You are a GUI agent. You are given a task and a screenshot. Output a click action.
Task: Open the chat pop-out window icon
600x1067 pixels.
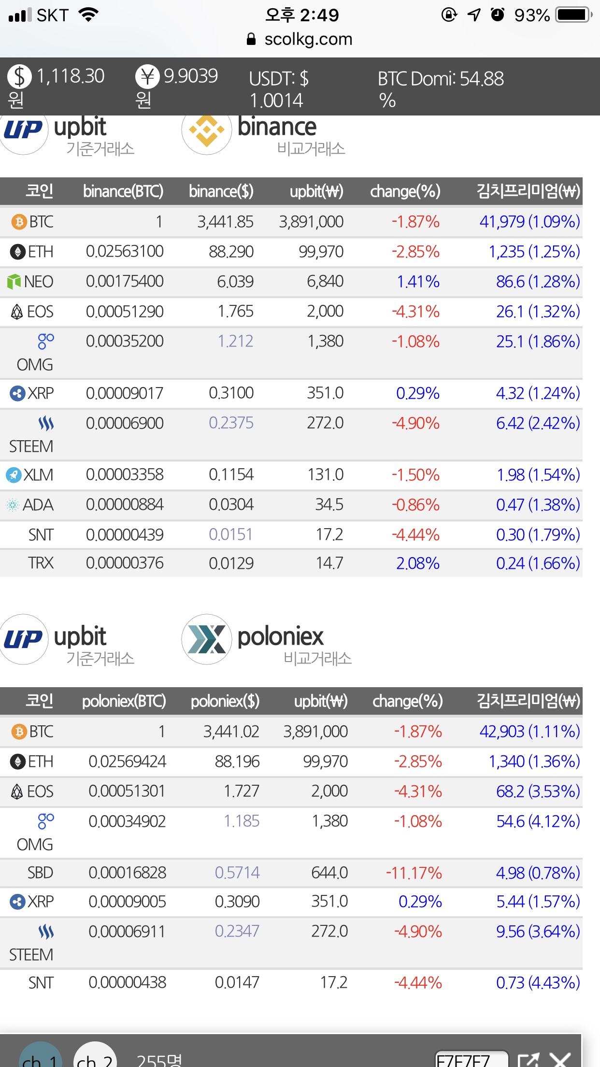tap(529, 1061)
